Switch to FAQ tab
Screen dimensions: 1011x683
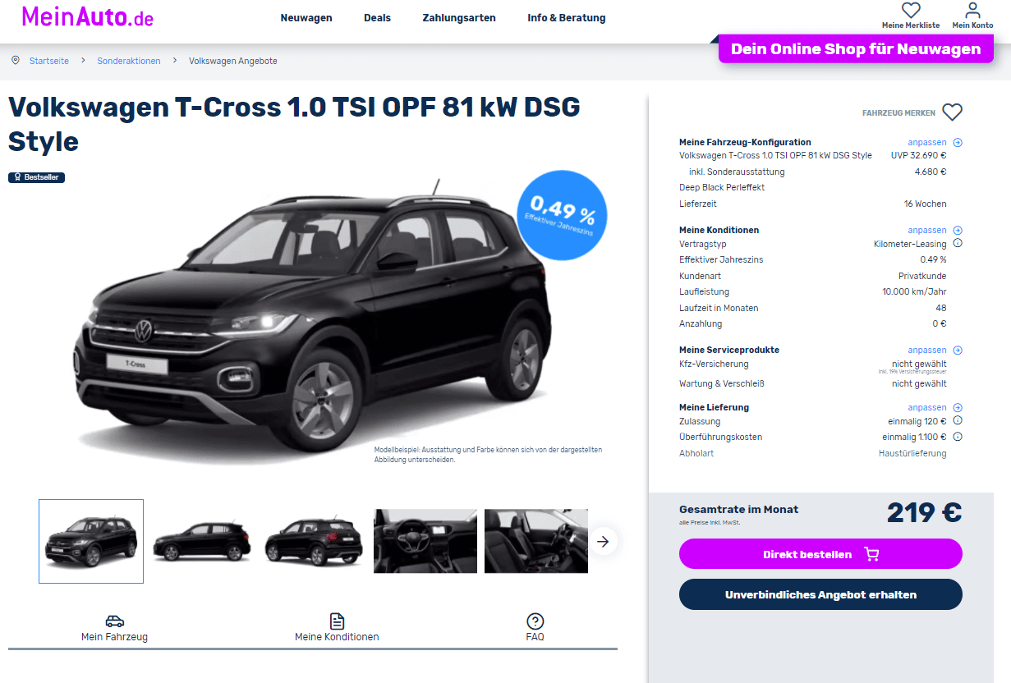coord(535,628)
